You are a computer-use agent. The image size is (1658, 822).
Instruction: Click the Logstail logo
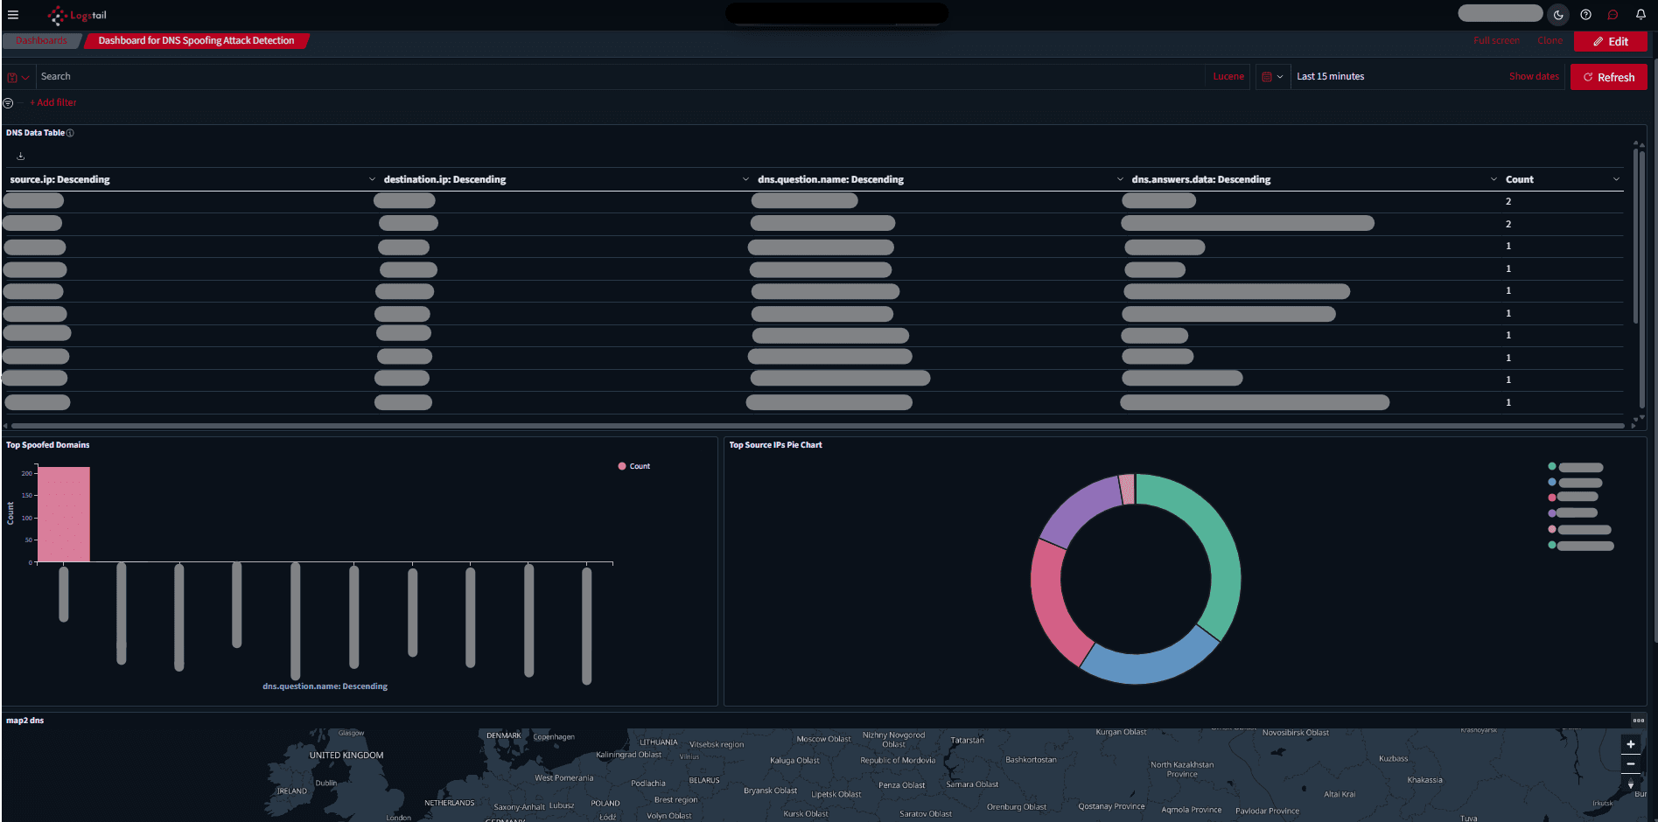coord(77,15)
